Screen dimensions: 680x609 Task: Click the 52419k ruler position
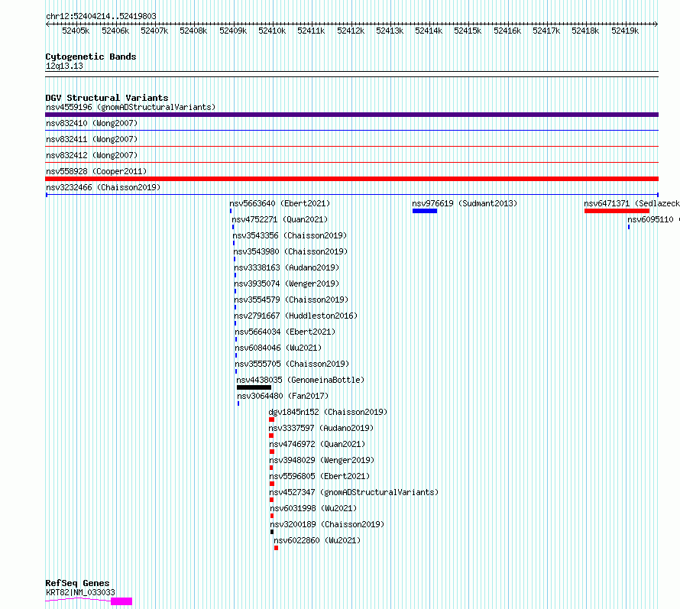coord(625,31)
